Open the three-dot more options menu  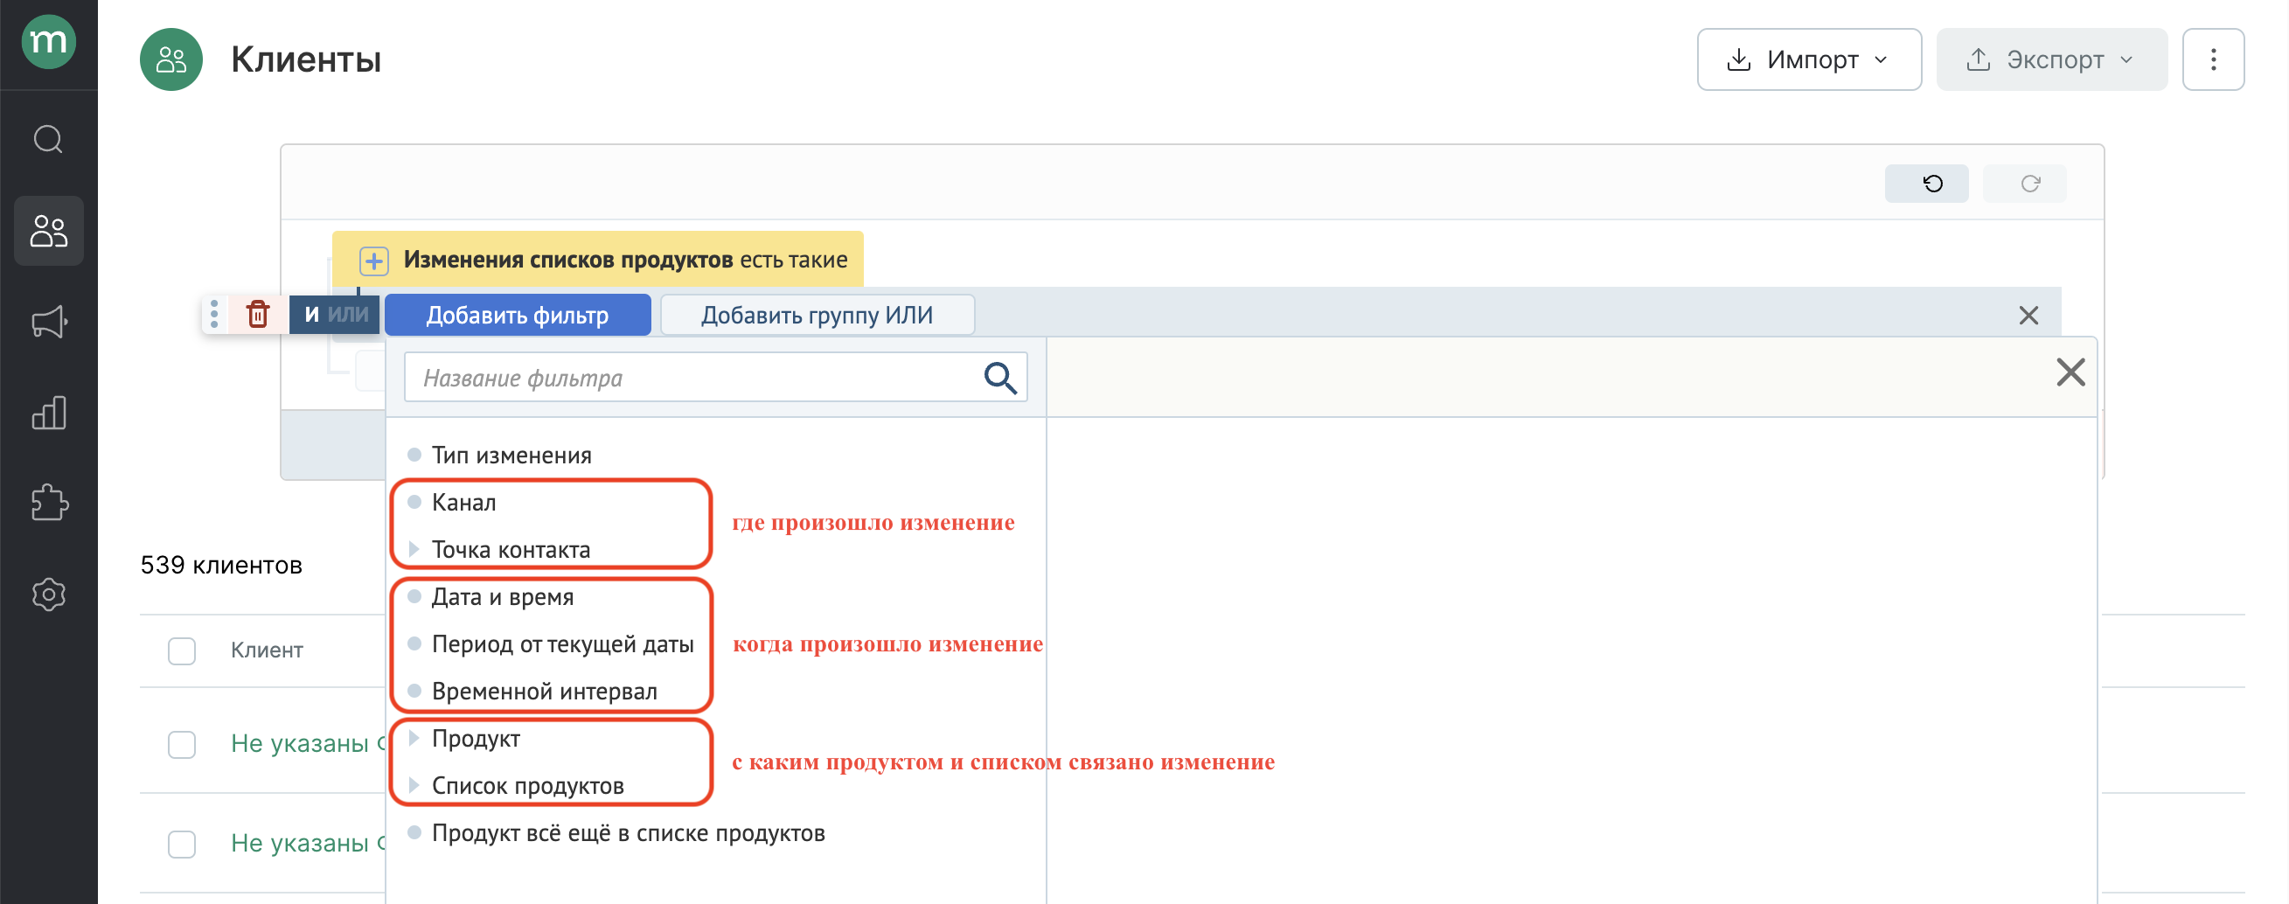coord(2213,59)
